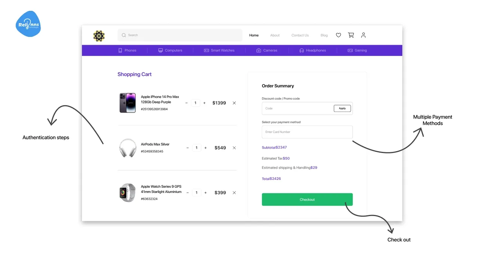Select the Gaming category icon
This screenshot has height=256, width=479.
[350, 50]
